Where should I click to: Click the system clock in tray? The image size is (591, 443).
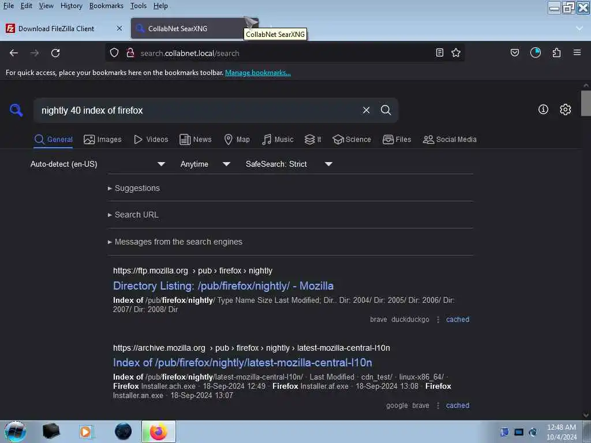[x=562, y=432]
